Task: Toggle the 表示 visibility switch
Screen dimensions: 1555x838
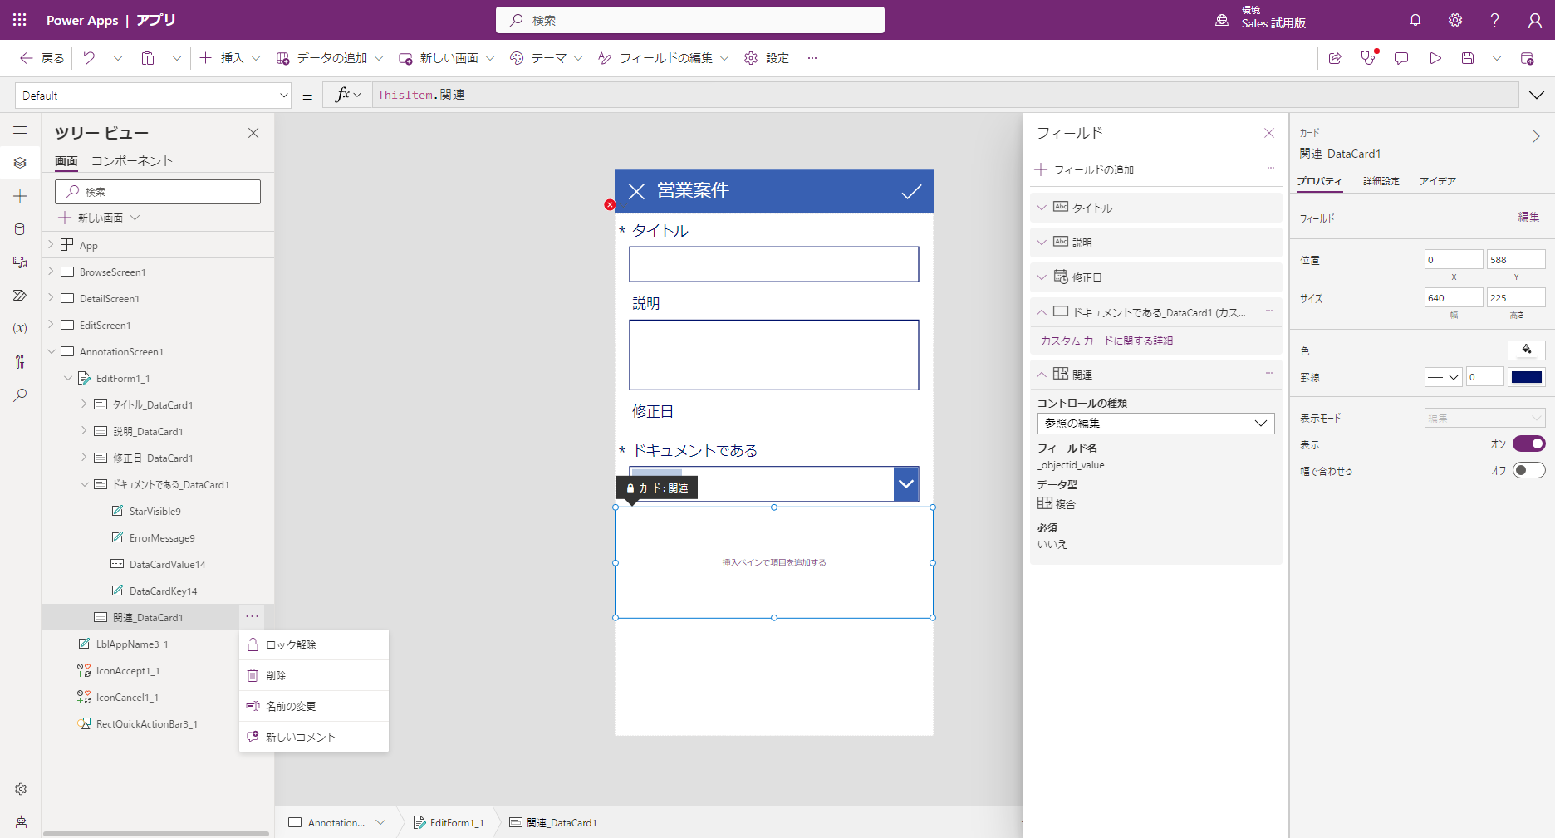Action: tap(1528, 444)
